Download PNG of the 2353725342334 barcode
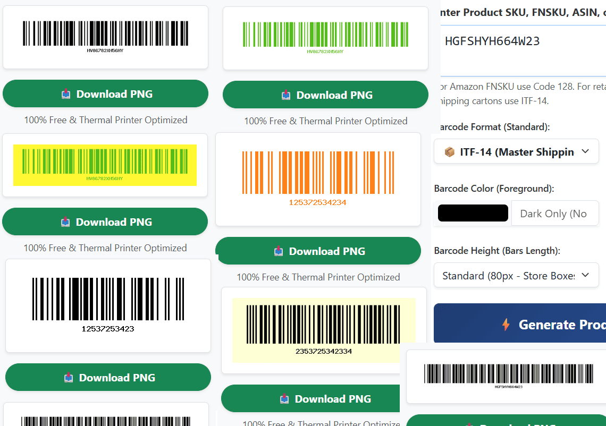Image resolution: width=606 pixels, height=426 pixels. pyautogui.click(x=311, y=398)
